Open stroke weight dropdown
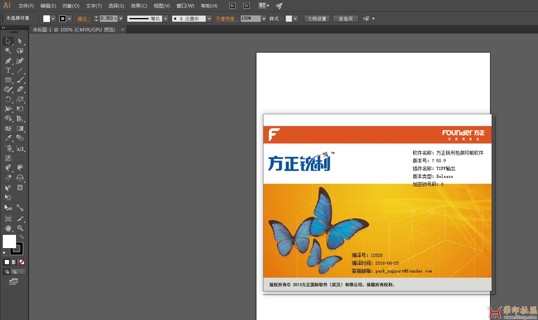The height and width of the screenshot is (320, 538). coord(121,18)
